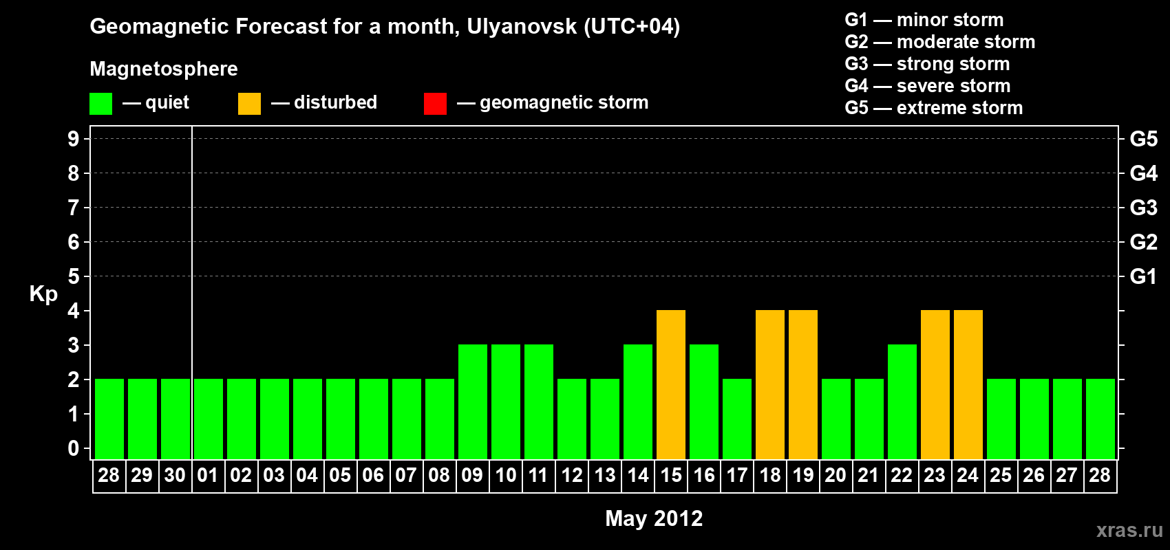Viewport: 1170px width, 550px height.
Task: Click the orange bar for May 19
Action: (803, 384)
